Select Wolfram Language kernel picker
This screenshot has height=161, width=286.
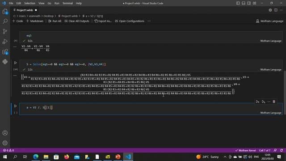tap(269, 21)
